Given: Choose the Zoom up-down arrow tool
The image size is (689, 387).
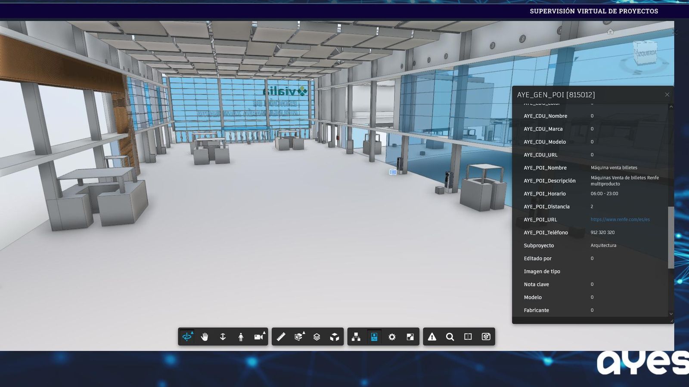Looking at the screenshot, I should click(223, 337).
